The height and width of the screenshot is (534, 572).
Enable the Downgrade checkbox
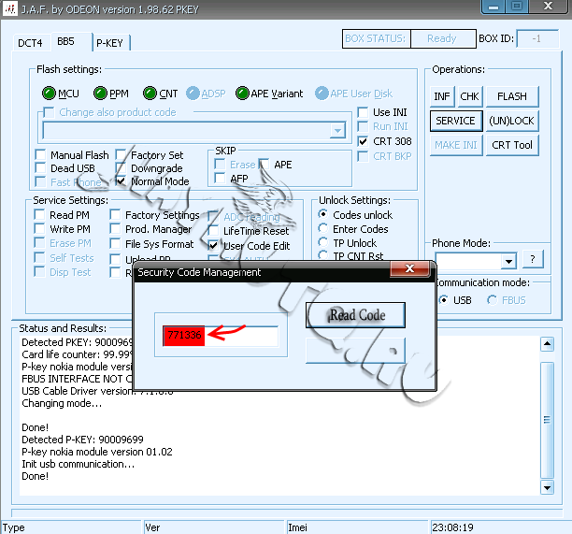click(x=121, y=168)
